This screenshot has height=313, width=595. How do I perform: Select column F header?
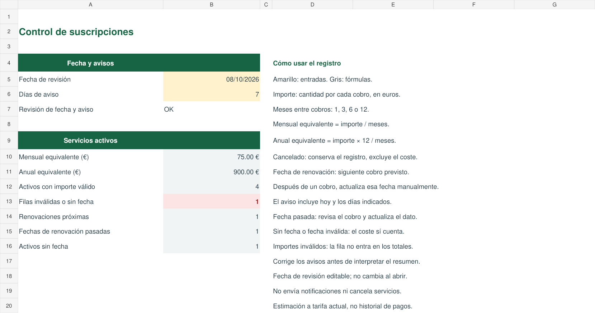pos(474,5)
